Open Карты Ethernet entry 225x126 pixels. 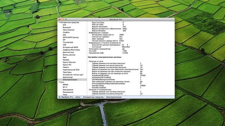69,62
